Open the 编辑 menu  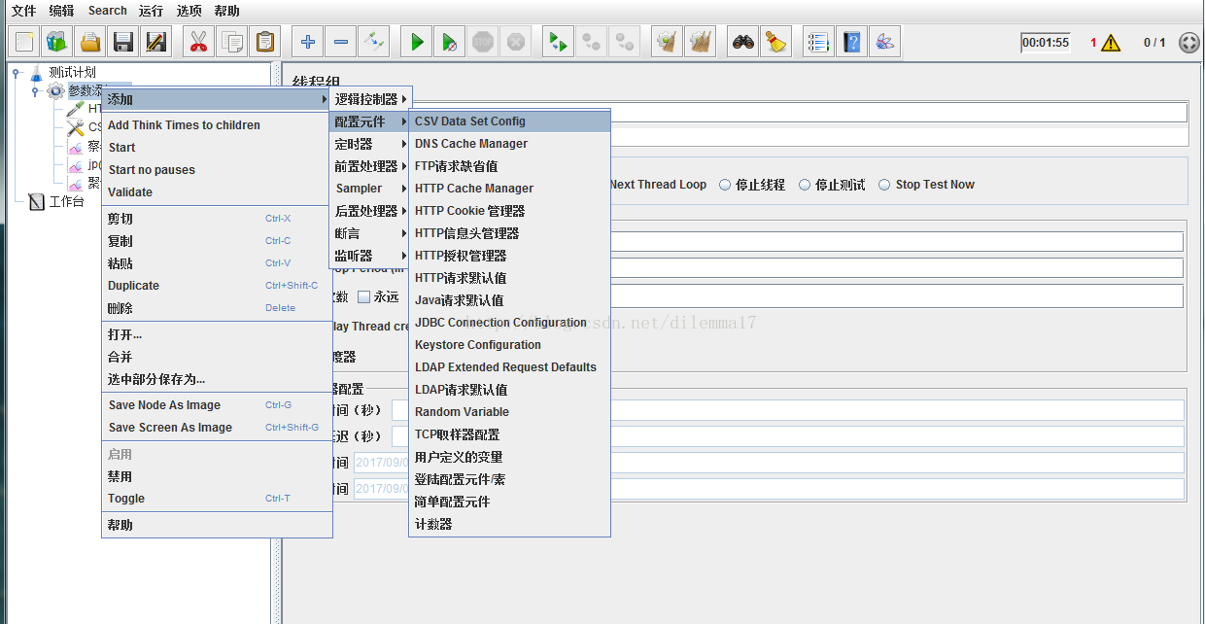pyautogui.click(x=61, y=11)
